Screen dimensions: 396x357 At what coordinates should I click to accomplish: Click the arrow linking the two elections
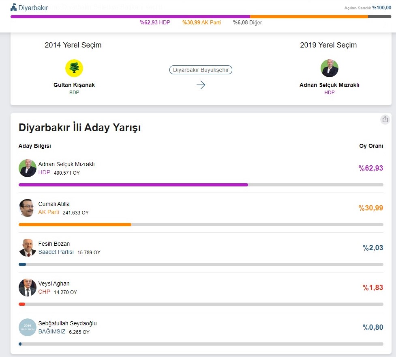click(201, 85)
